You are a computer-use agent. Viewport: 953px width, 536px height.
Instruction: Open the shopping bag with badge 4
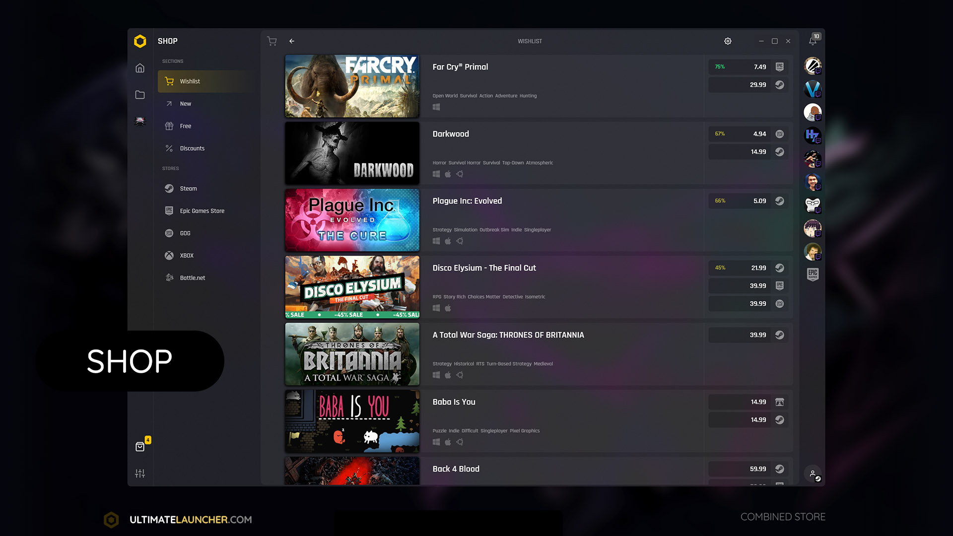[140, 447]
